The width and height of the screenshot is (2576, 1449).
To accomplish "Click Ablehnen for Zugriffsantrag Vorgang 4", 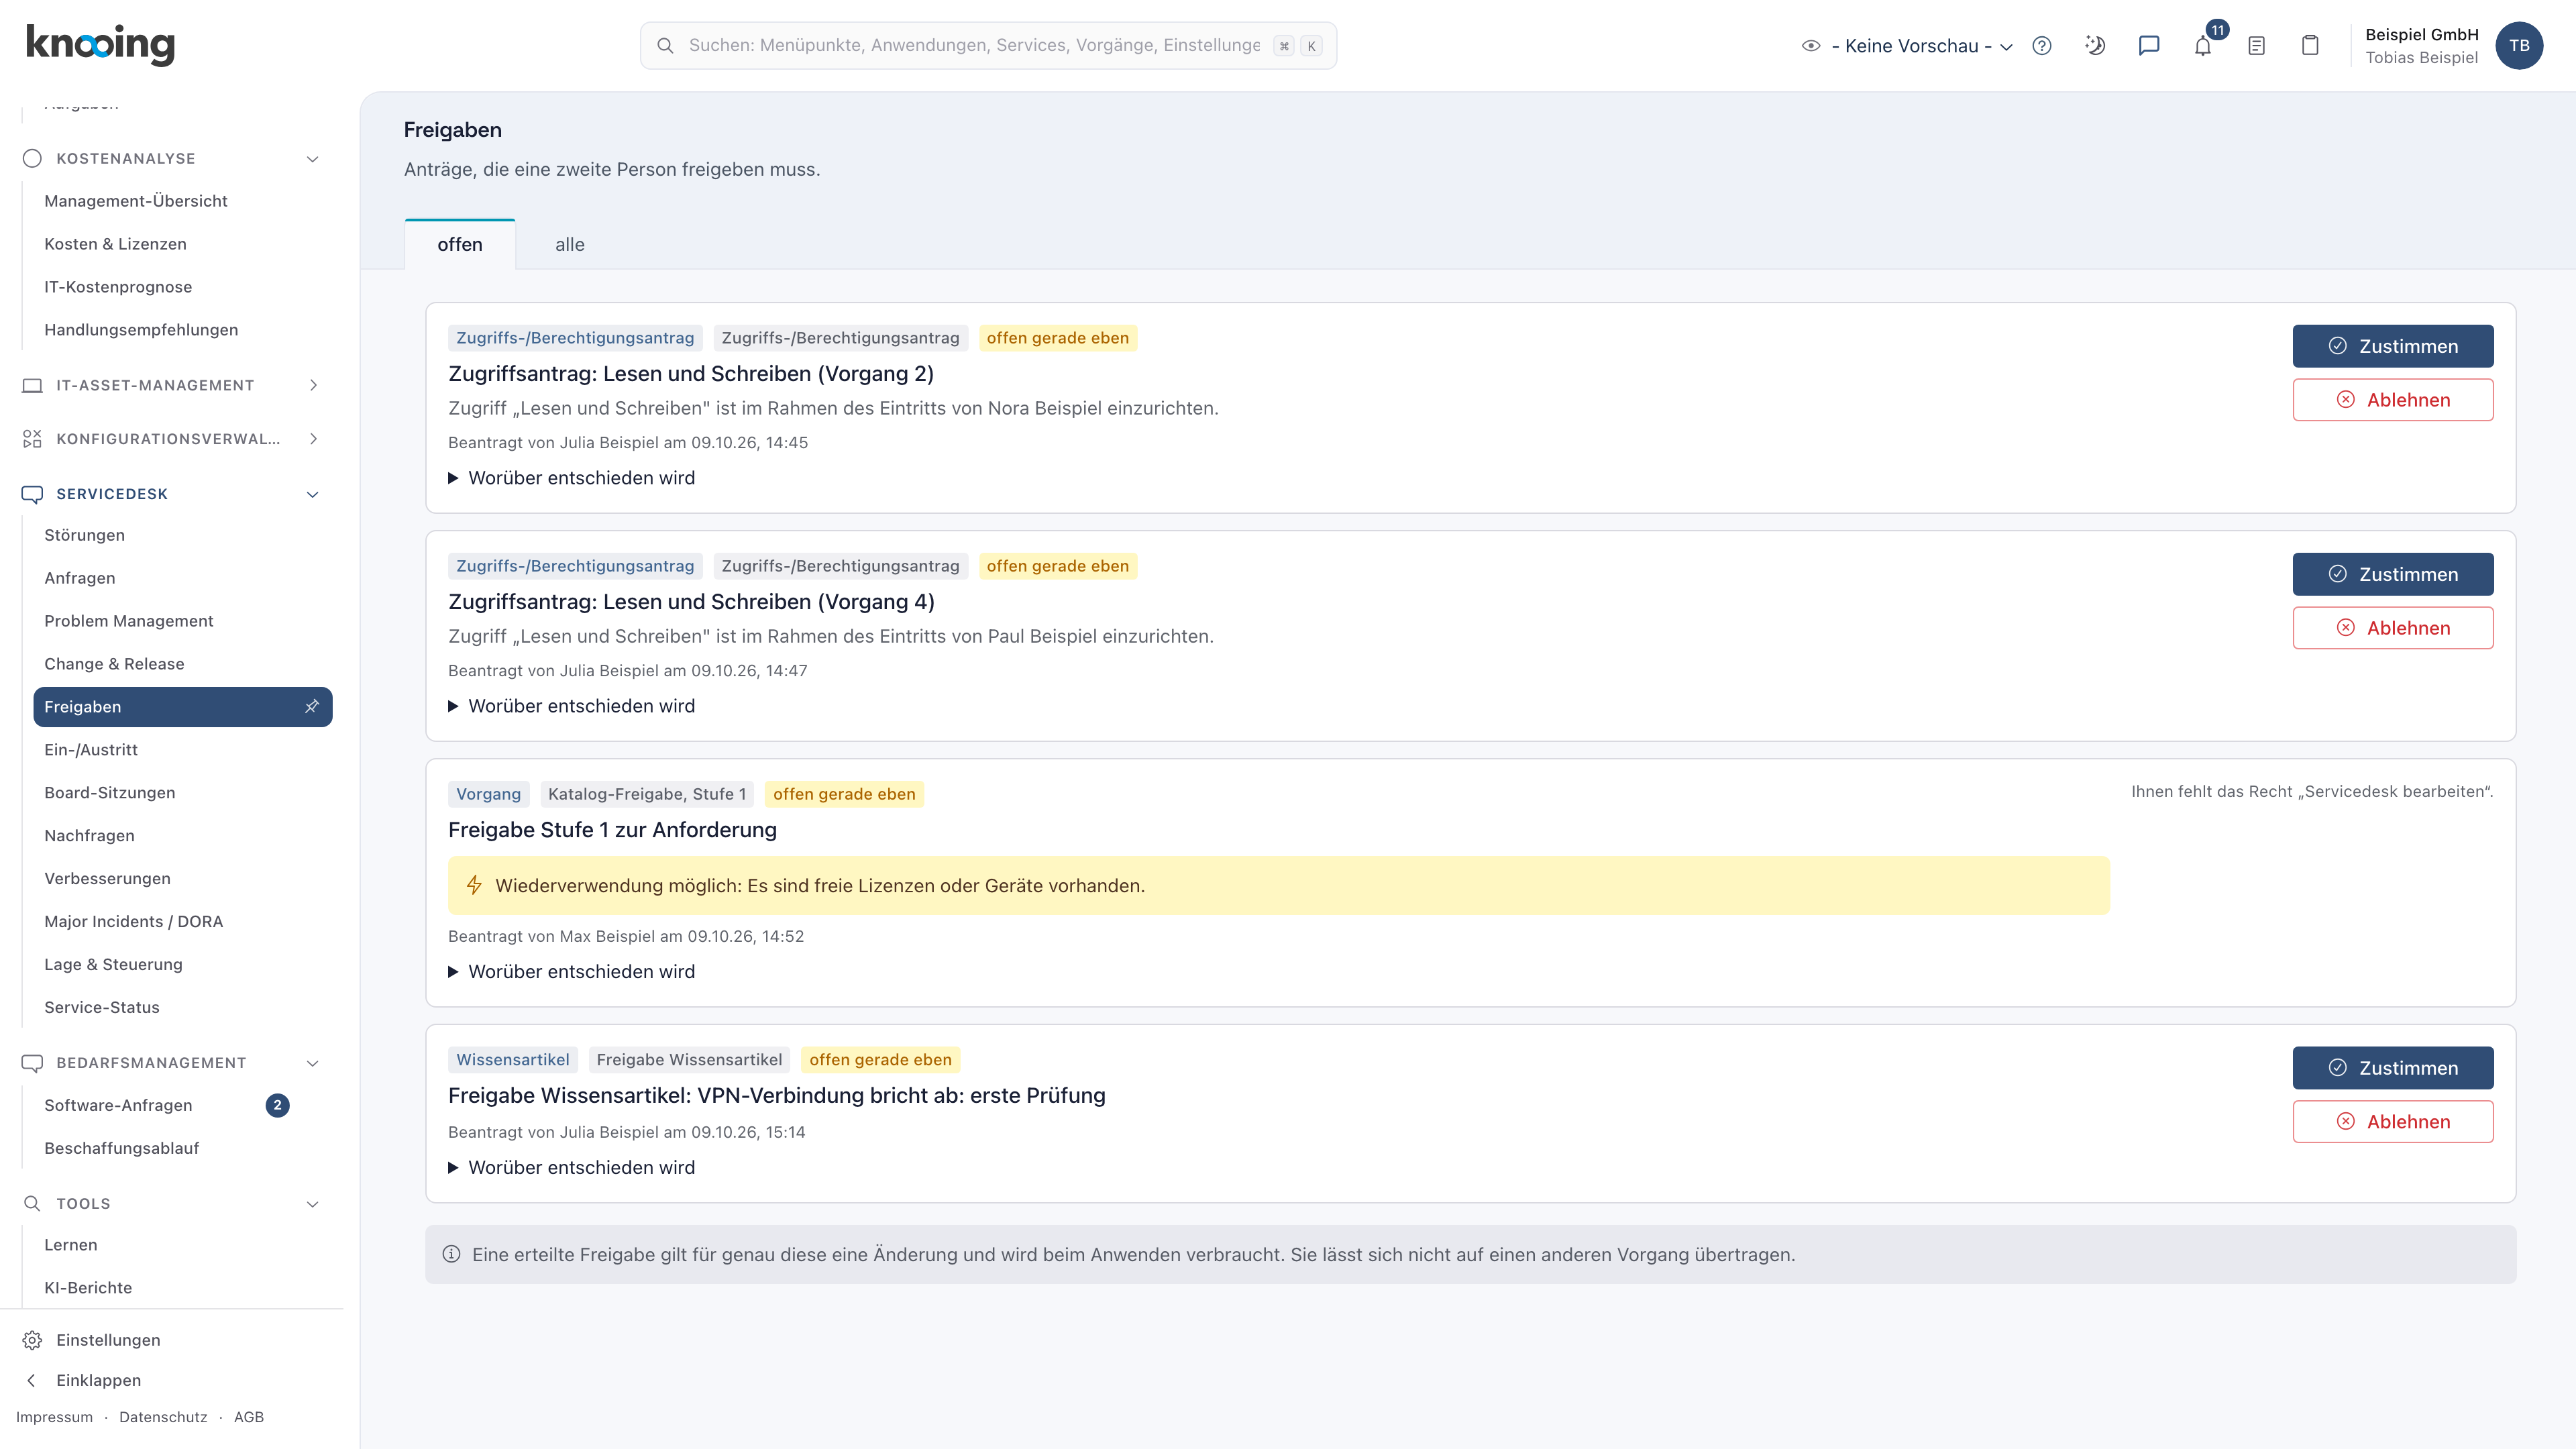I will (2393, 628).
